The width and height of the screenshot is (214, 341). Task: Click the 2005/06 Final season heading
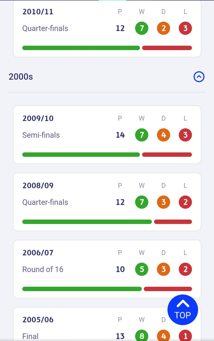(x=38, y=320)
